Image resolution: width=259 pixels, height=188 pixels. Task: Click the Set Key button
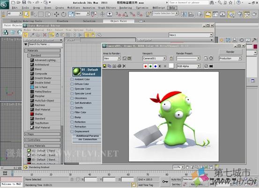[x=176, y=185]
